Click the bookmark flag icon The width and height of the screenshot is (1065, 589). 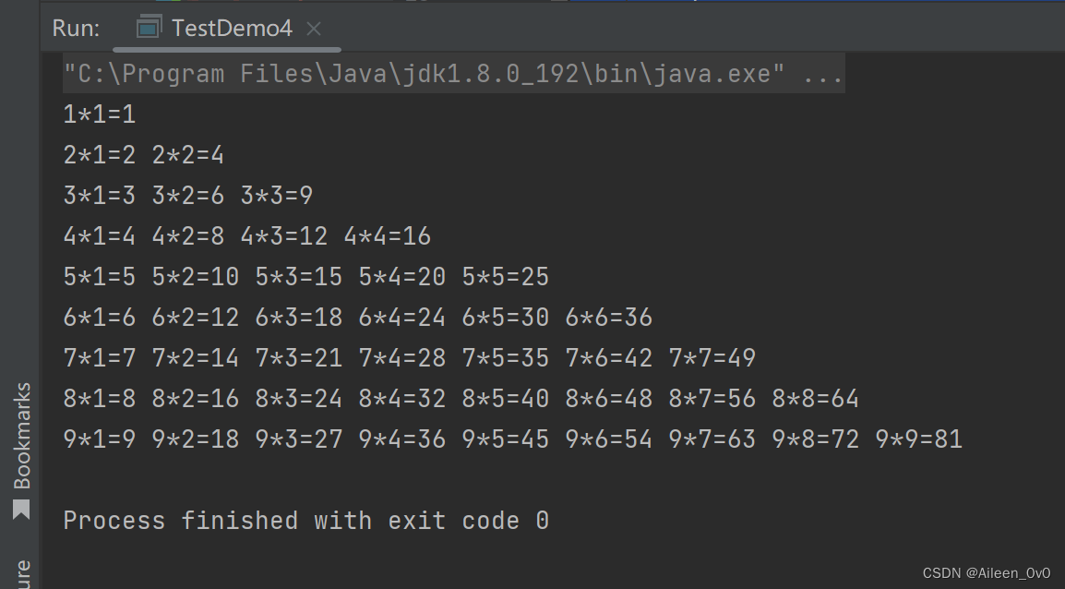coord(21,510)
